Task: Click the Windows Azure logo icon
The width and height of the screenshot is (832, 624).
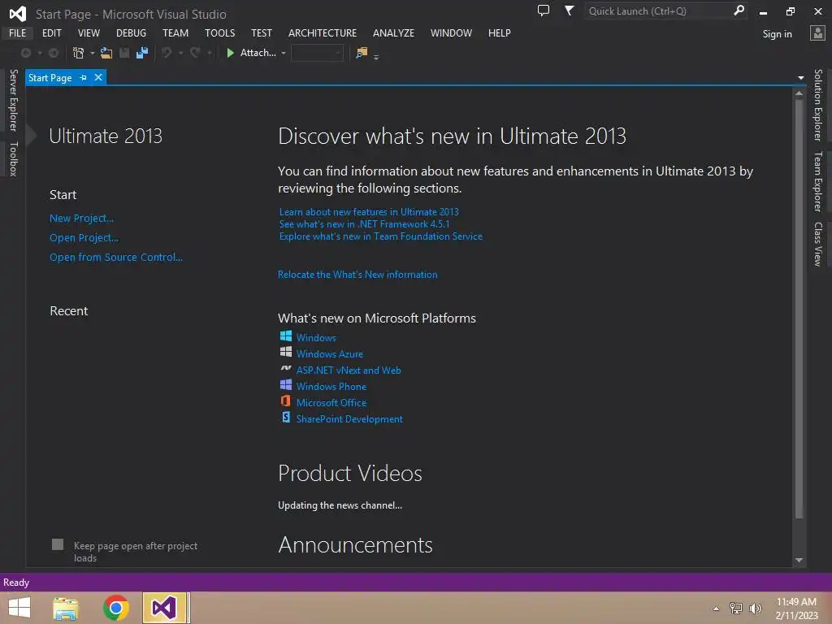Action: [x=285, y=352]
